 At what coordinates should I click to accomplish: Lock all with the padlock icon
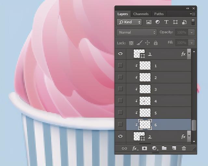156,43
